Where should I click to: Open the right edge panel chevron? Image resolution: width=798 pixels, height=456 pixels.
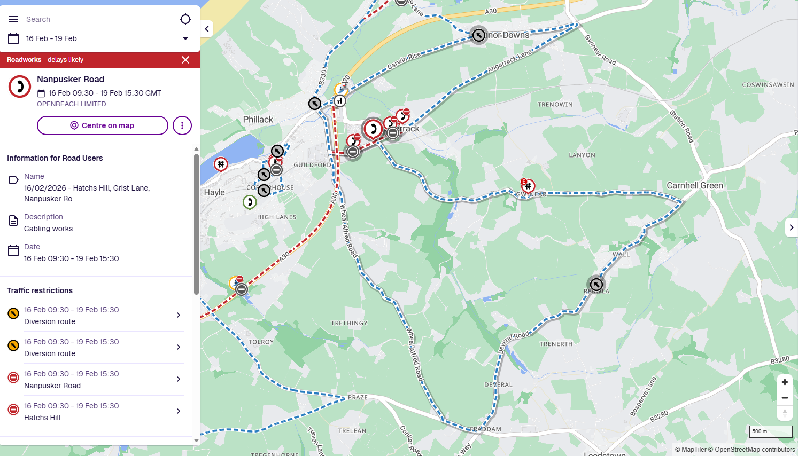click(791, 227)
